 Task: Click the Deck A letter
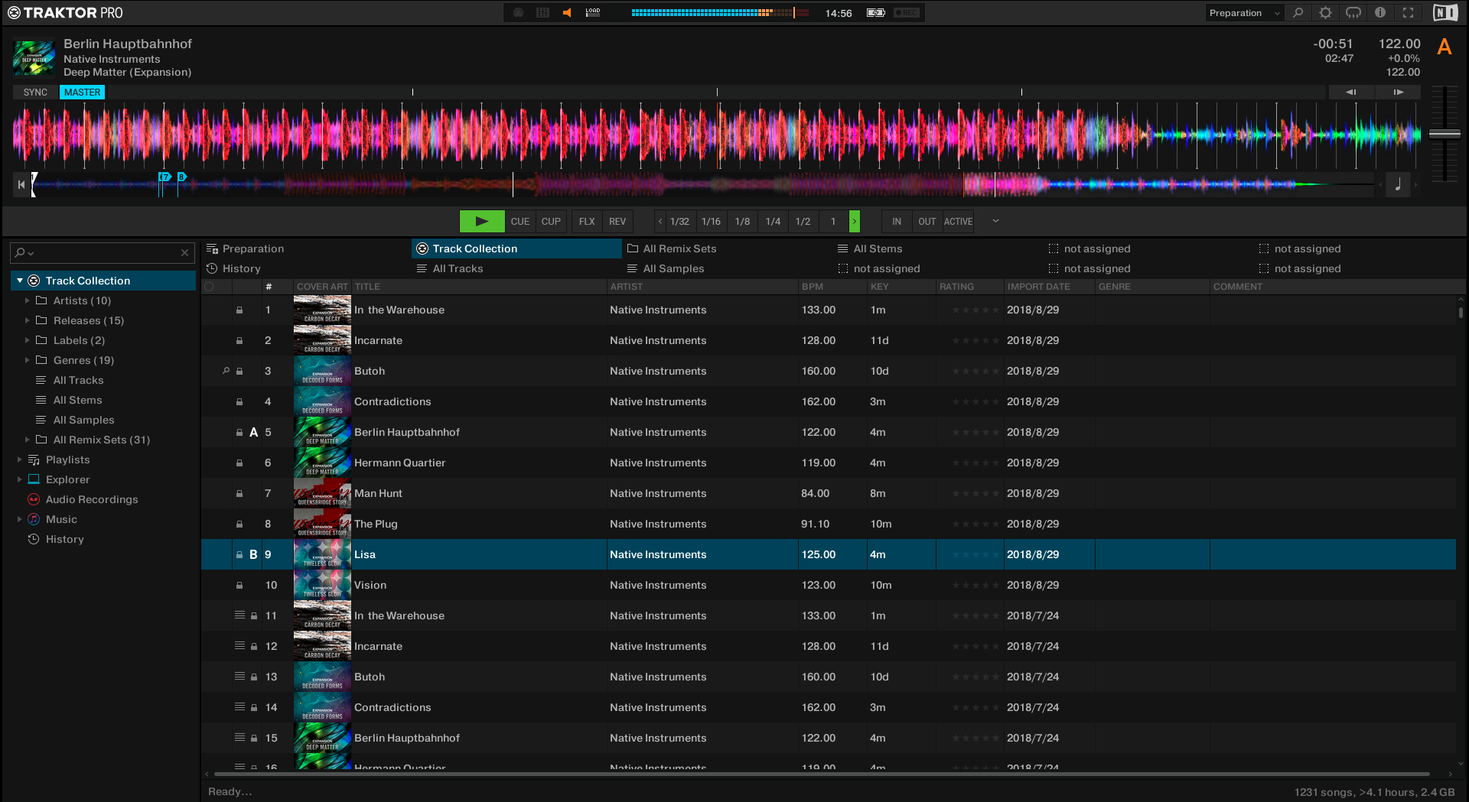pyautogui.click(x=1445, y=47)
